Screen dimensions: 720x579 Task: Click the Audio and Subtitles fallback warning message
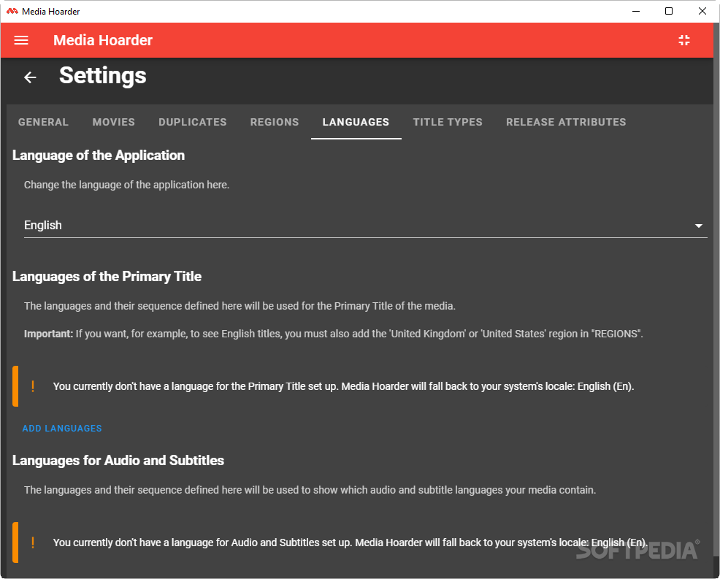(351, 542)
